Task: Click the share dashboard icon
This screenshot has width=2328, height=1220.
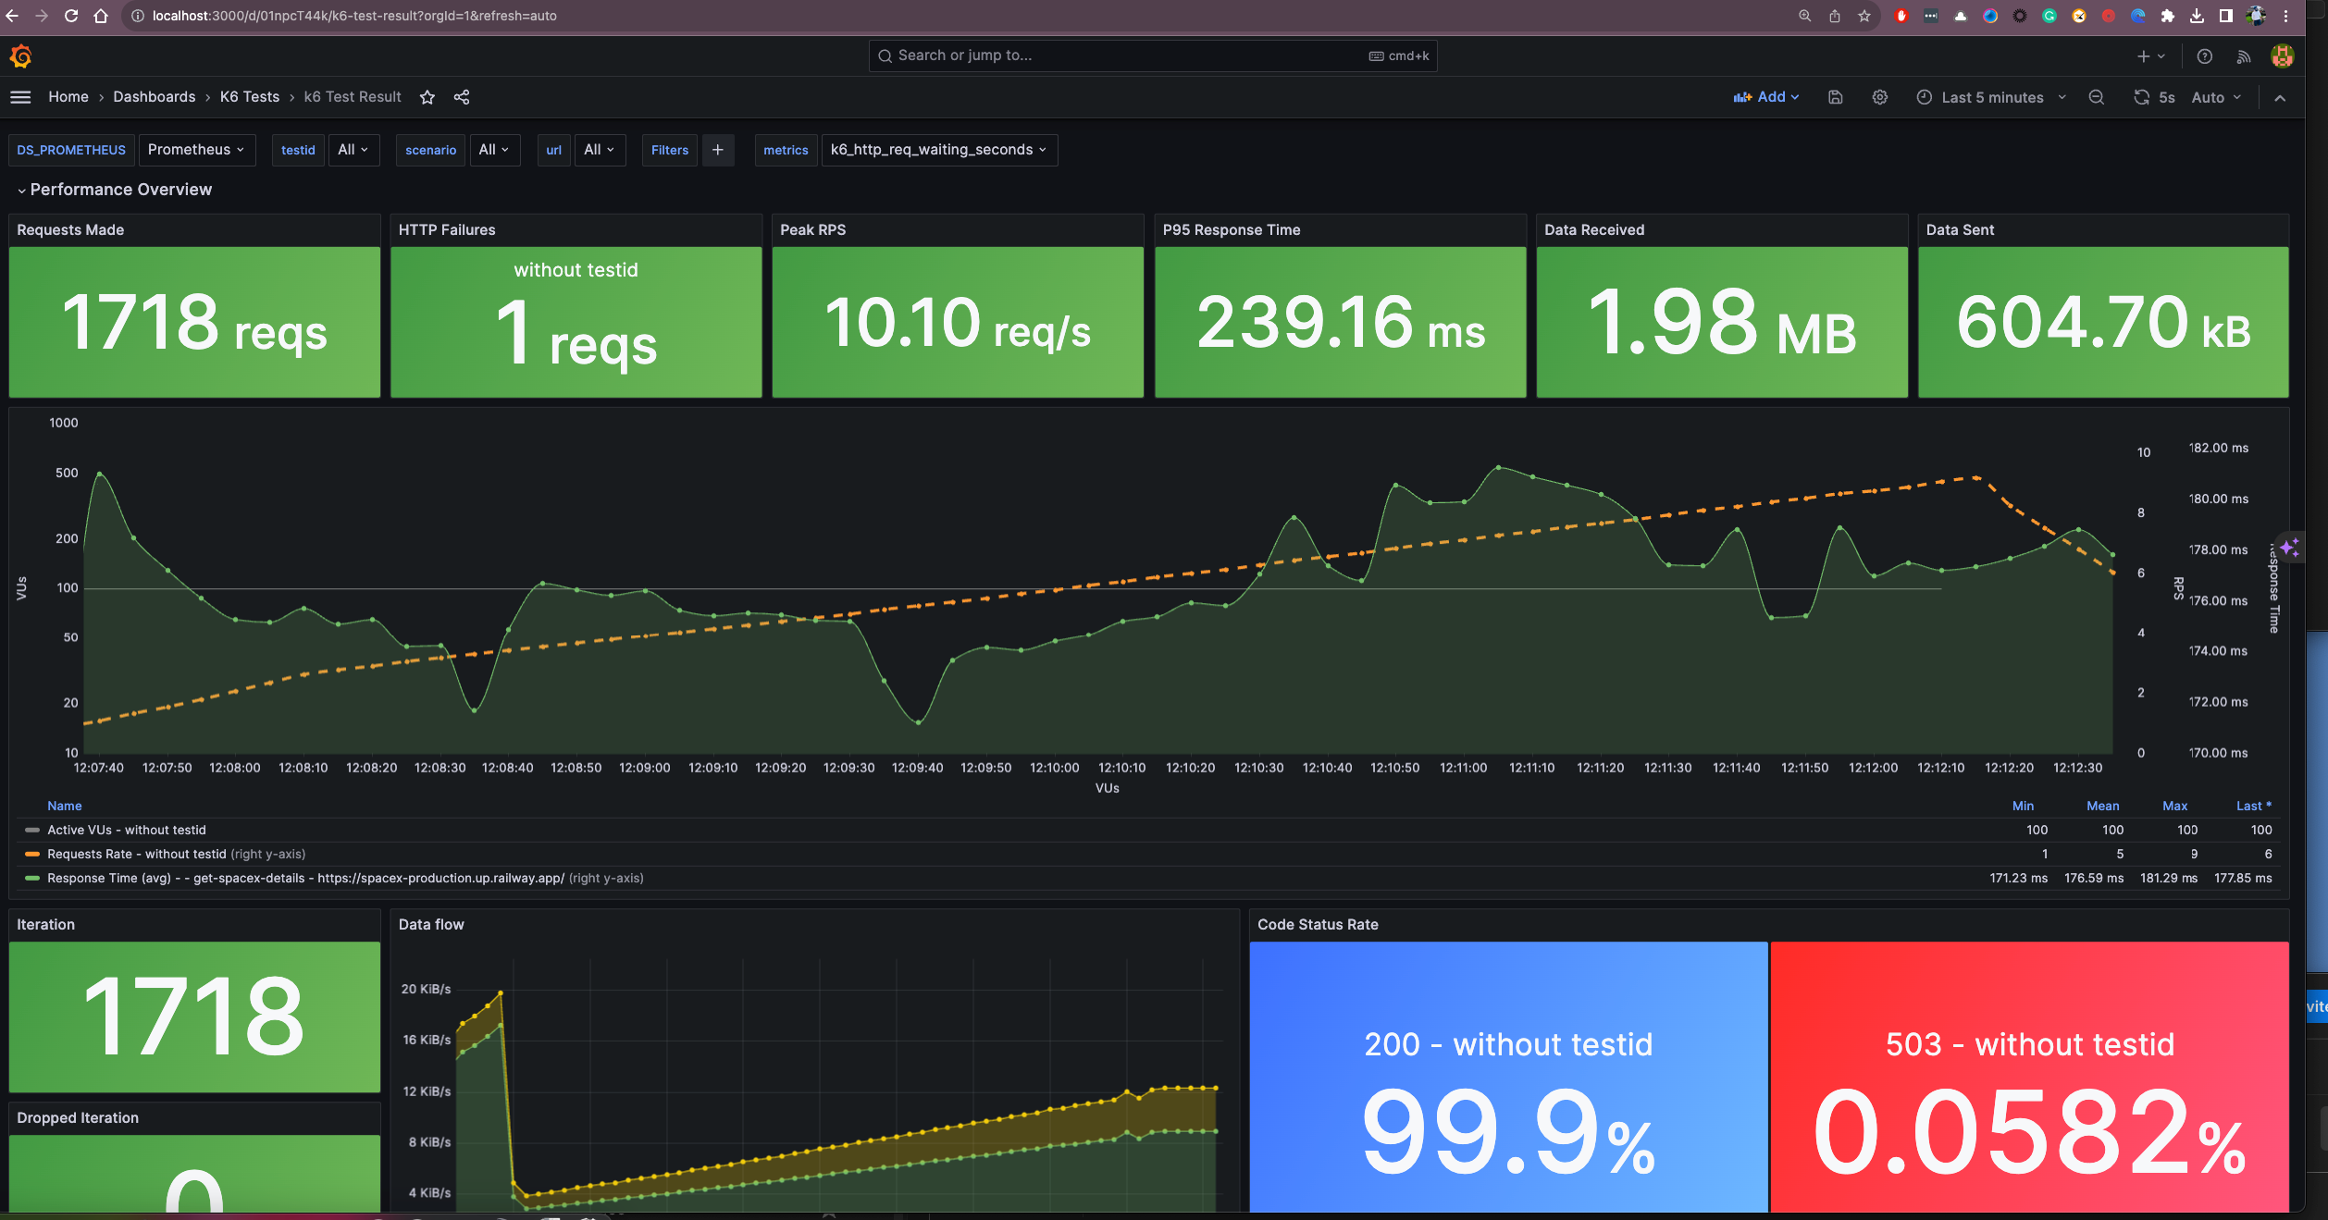Action: coord(462,97)
